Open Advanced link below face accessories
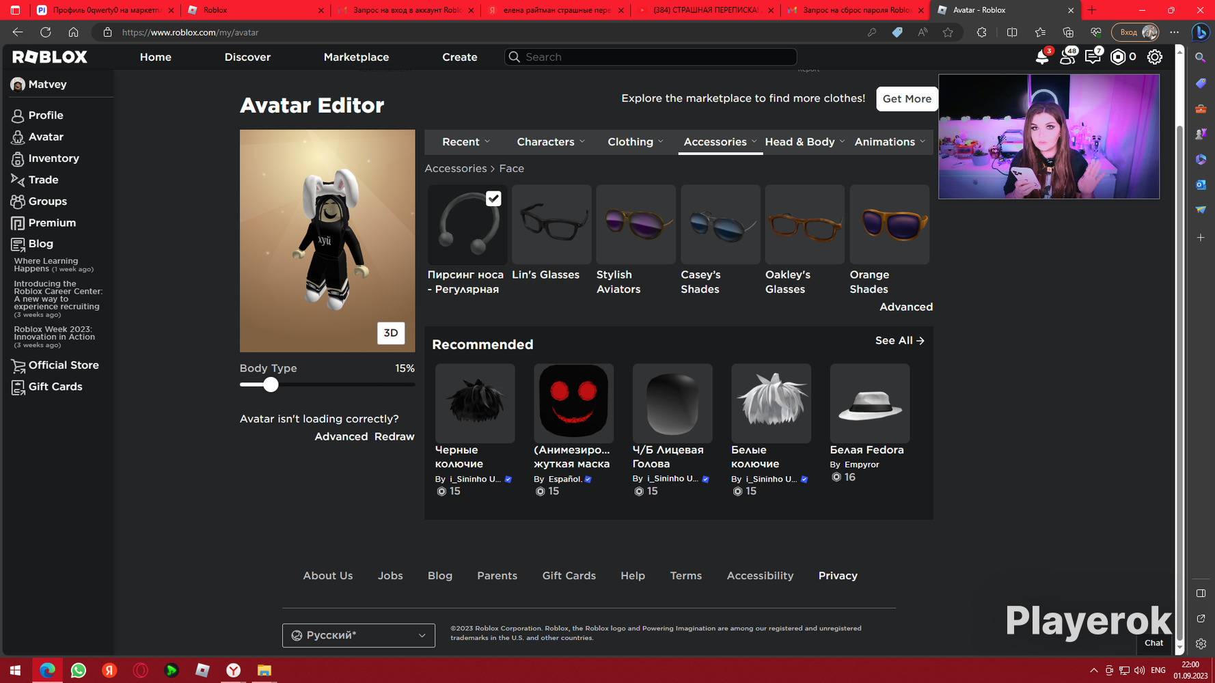The width and height of the screenshot is (1215, 683). click(x=906, y=307)
